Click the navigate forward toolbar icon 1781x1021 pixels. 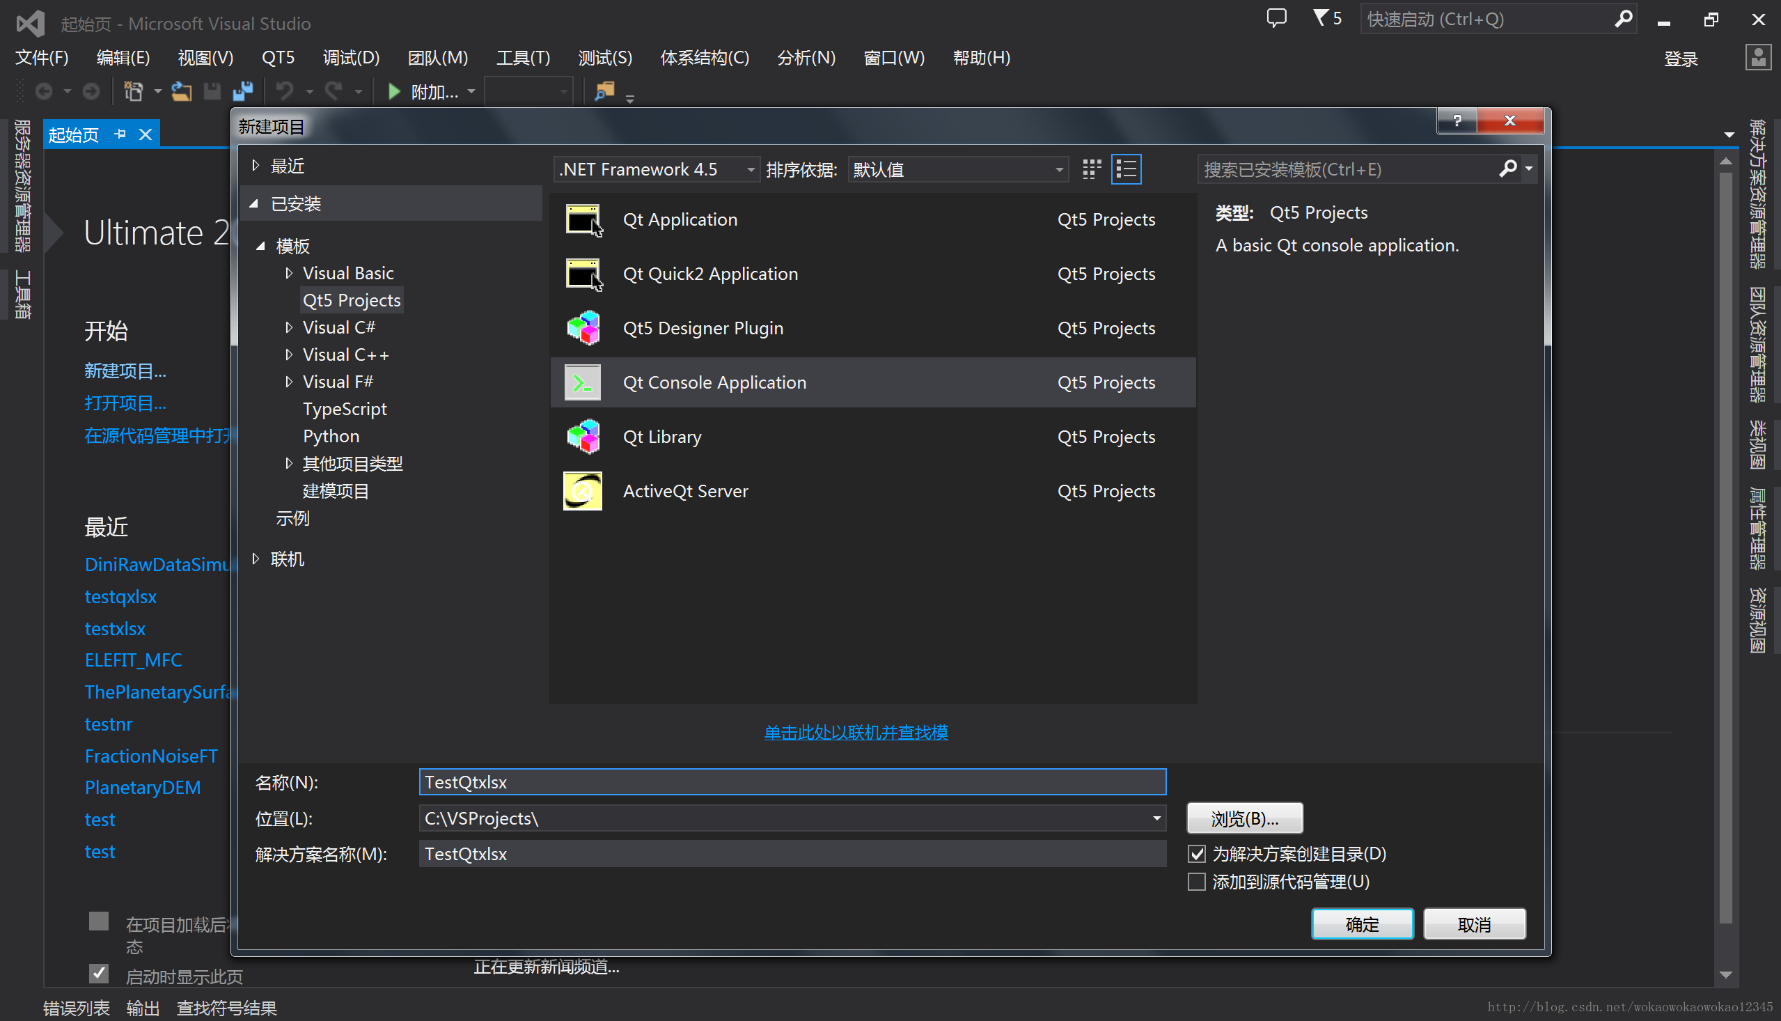91,92
